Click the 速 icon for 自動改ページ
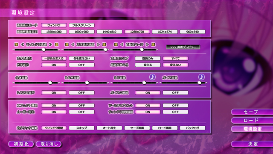This screenshot has height=154, width=273. point(153,44)
